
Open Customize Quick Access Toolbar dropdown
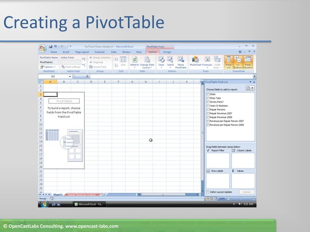pos(70,47)
